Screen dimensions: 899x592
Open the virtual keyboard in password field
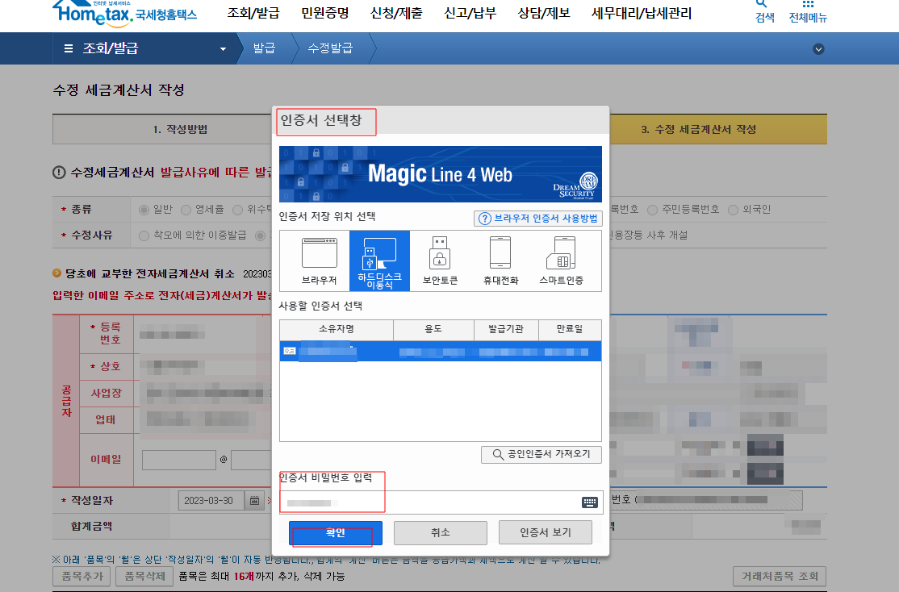(589, 502)
